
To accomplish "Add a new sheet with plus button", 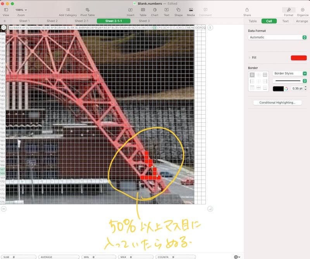I will [5, 21].
